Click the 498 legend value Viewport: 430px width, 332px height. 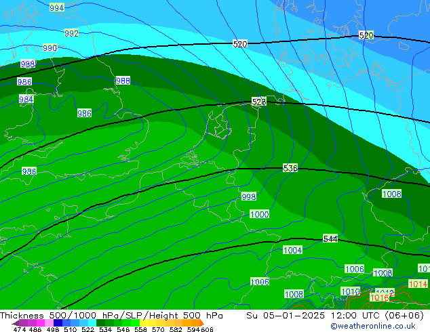(53, 329)
